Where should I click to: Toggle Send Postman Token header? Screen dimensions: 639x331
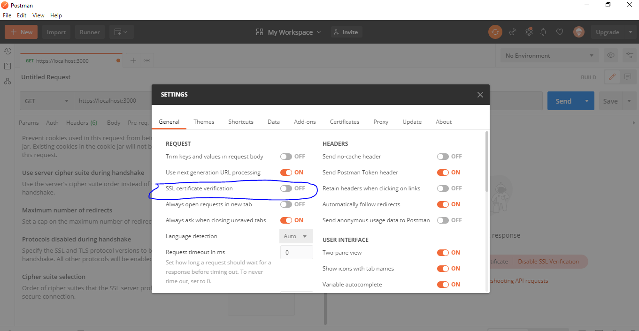point(443,173)
